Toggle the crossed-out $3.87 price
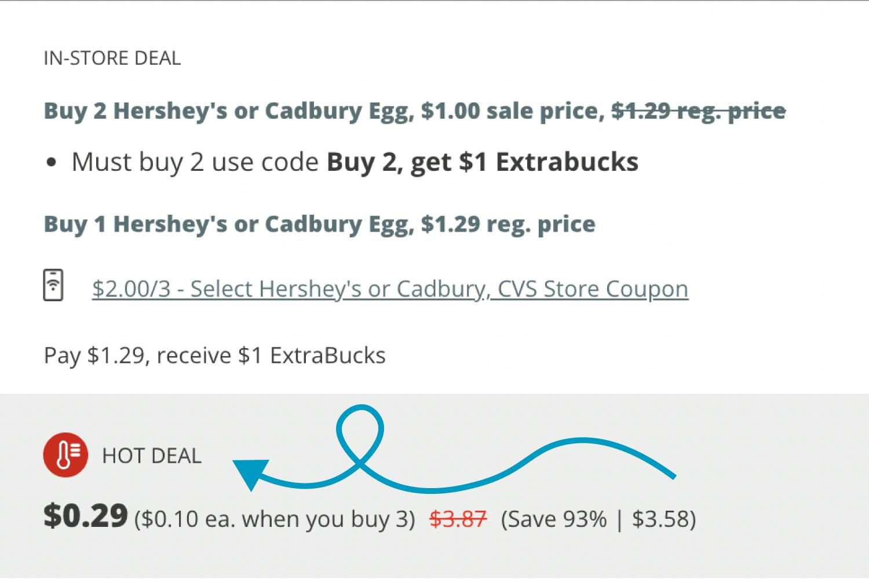Screen dimensions: 869x579 (458, 518)
